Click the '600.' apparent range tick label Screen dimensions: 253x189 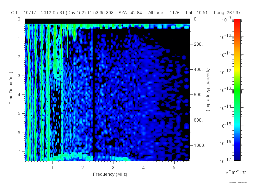pos(198,95)
